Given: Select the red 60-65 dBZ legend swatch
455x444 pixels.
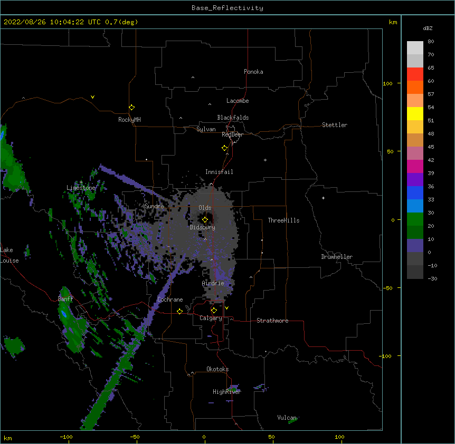Looking at the screenshot, I should pyautogui.click(x=415, y=74).
